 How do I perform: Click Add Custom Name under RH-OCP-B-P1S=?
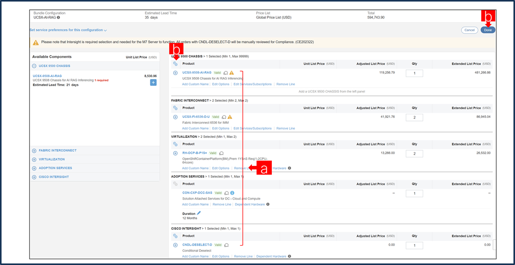195,168
